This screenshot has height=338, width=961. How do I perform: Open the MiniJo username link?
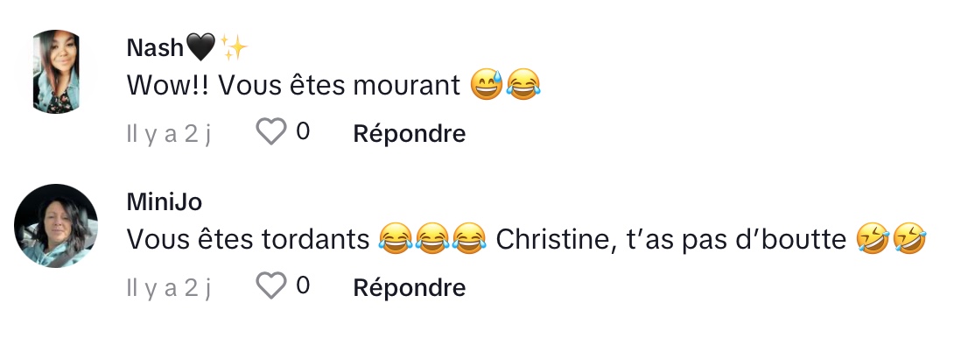click(x=165, y=201)
